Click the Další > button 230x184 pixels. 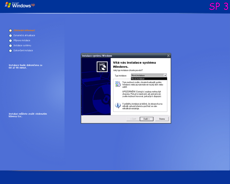tap(146, 119)
